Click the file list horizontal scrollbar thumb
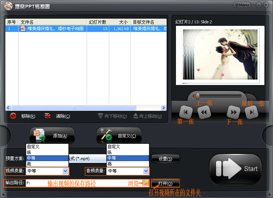273x198 pixels. tap(73, 108)
